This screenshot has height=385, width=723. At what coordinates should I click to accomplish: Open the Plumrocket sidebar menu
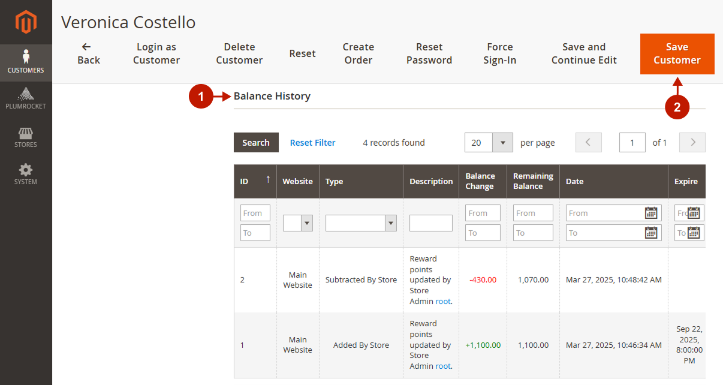[x=26, y=99]
